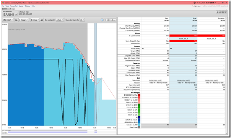Click the data table vertical scrollbar up arrow
231x138 pixels.
coord(226,18)
